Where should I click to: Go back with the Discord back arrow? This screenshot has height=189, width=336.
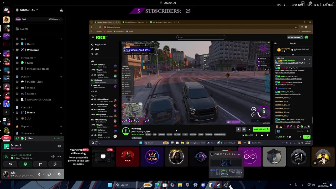coord(4,3)
